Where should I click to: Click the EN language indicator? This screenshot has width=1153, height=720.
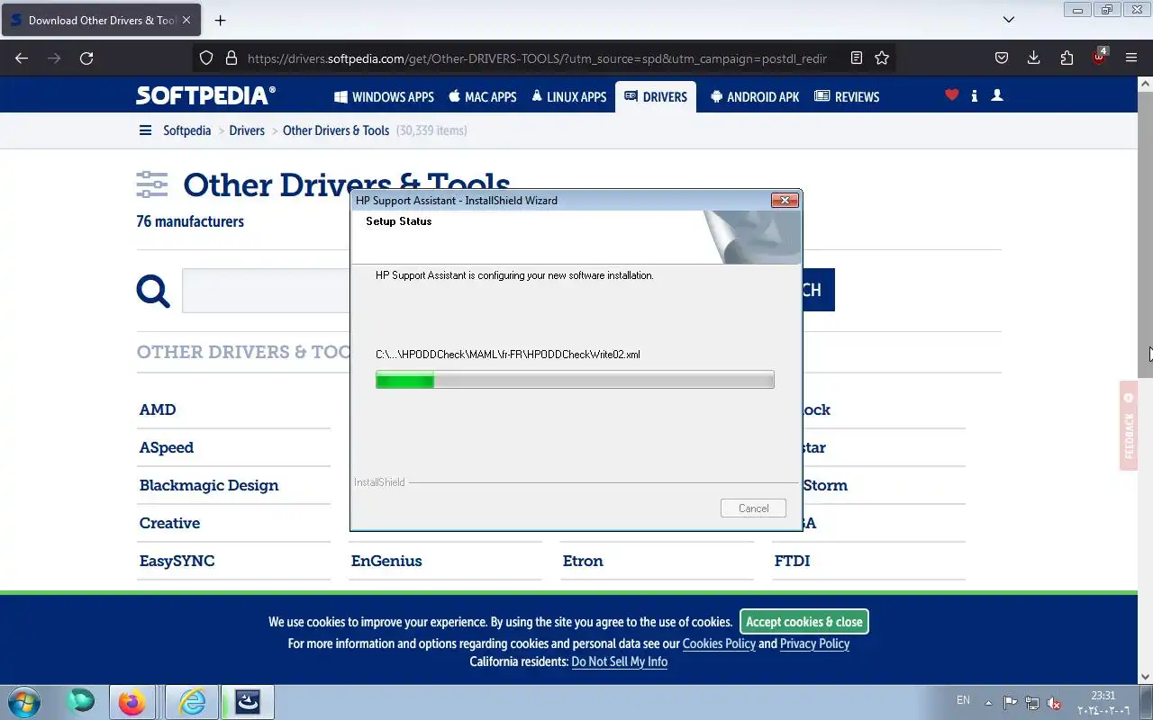(963, 700)
